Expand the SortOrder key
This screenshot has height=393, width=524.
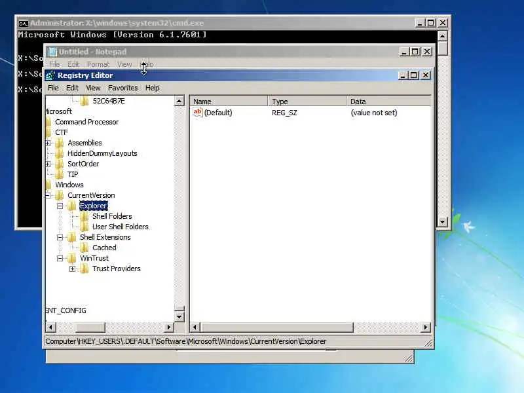(x=47, y=164)
